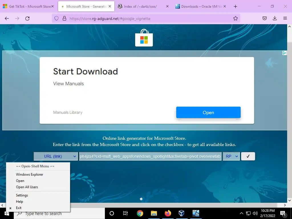The height and width of the screenshot is (219, 292).
Task: Bookmark this page with the star
Action: (x=235, y=18)
